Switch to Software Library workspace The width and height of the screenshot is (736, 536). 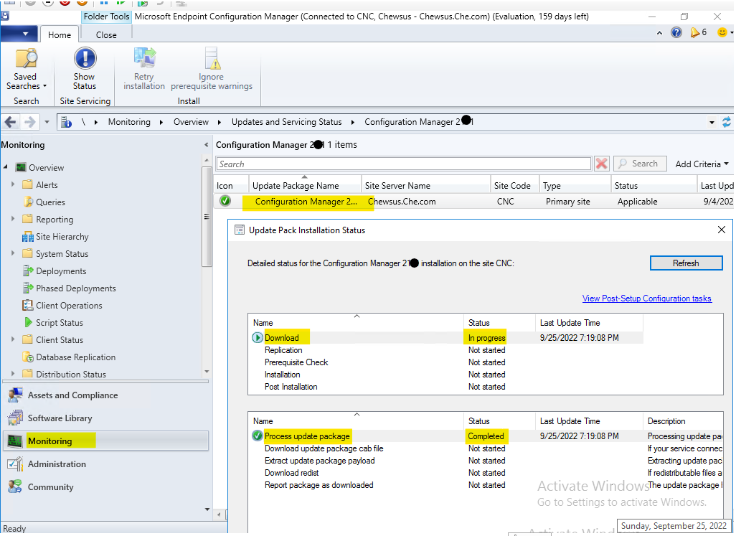pos(60,418)
